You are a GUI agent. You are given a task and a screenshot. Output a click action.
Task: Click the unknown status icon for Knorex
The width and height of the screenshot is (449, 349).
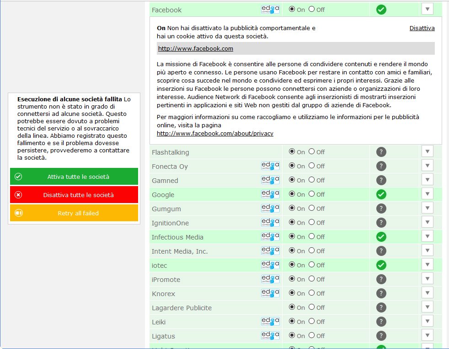coord(381,294)
